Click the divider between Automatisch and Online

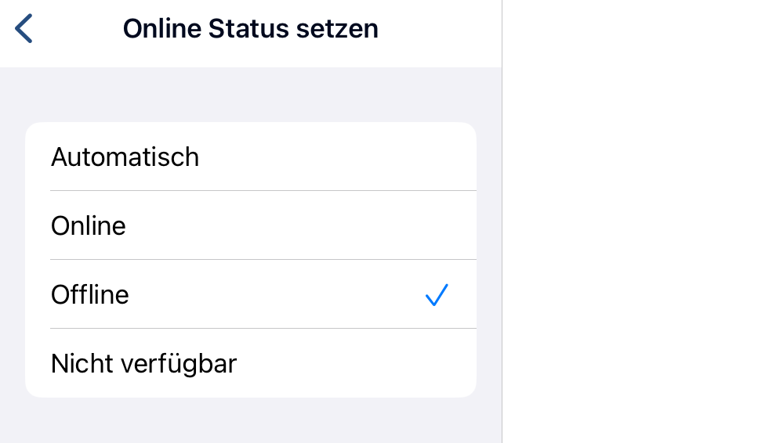pos(263,190)
